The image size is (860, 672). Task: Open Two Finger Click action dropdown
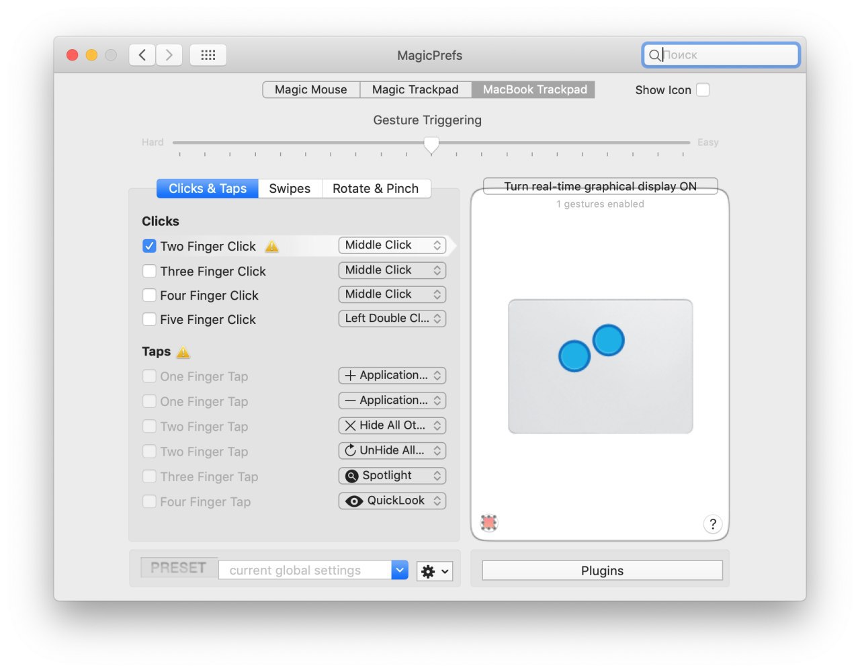coord(392,245)
